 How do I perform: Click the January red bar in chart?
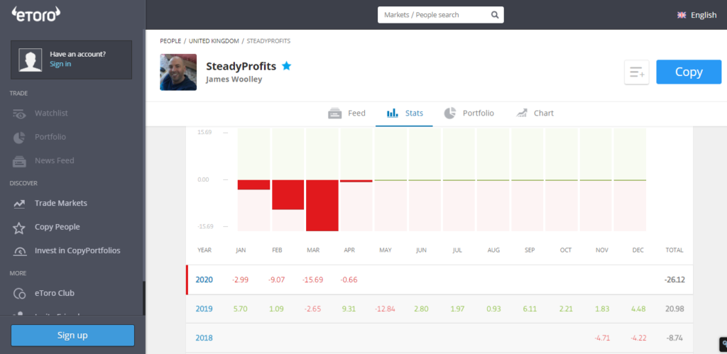tap(253, 185)
